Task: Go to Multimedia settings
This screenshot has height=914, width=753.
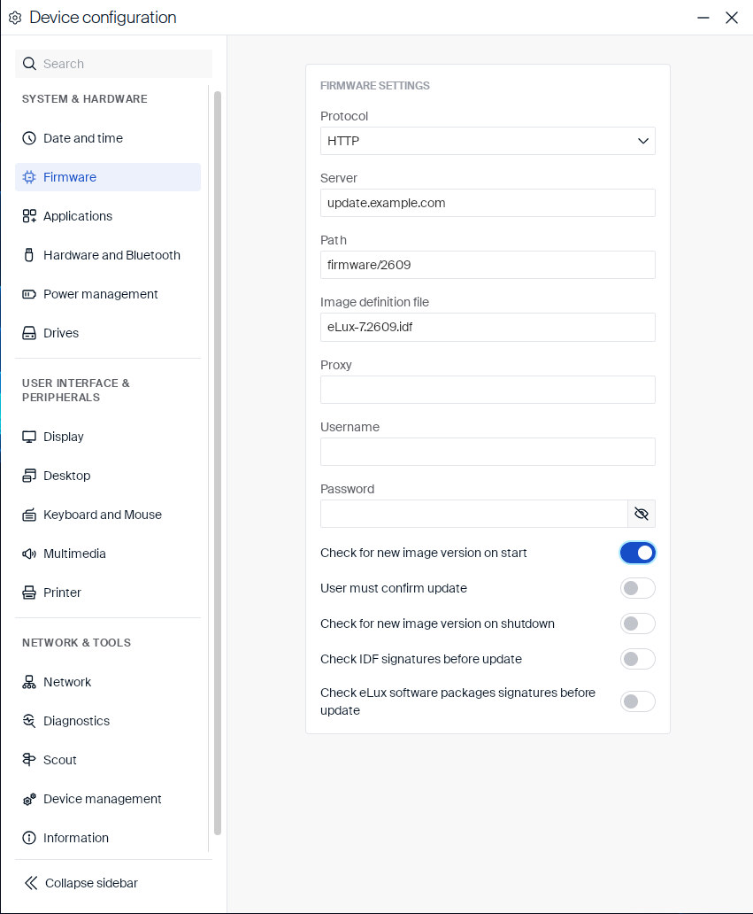Action: coord(108,554)
